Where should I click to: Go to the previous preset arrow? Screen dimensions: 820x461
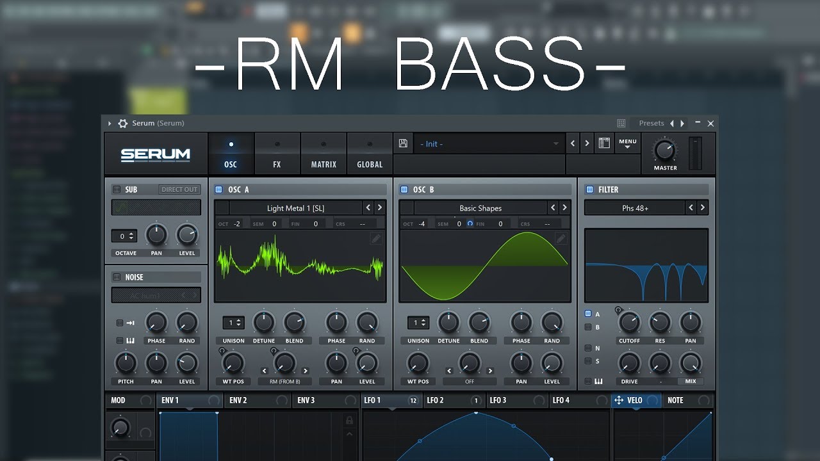point(573,143)
